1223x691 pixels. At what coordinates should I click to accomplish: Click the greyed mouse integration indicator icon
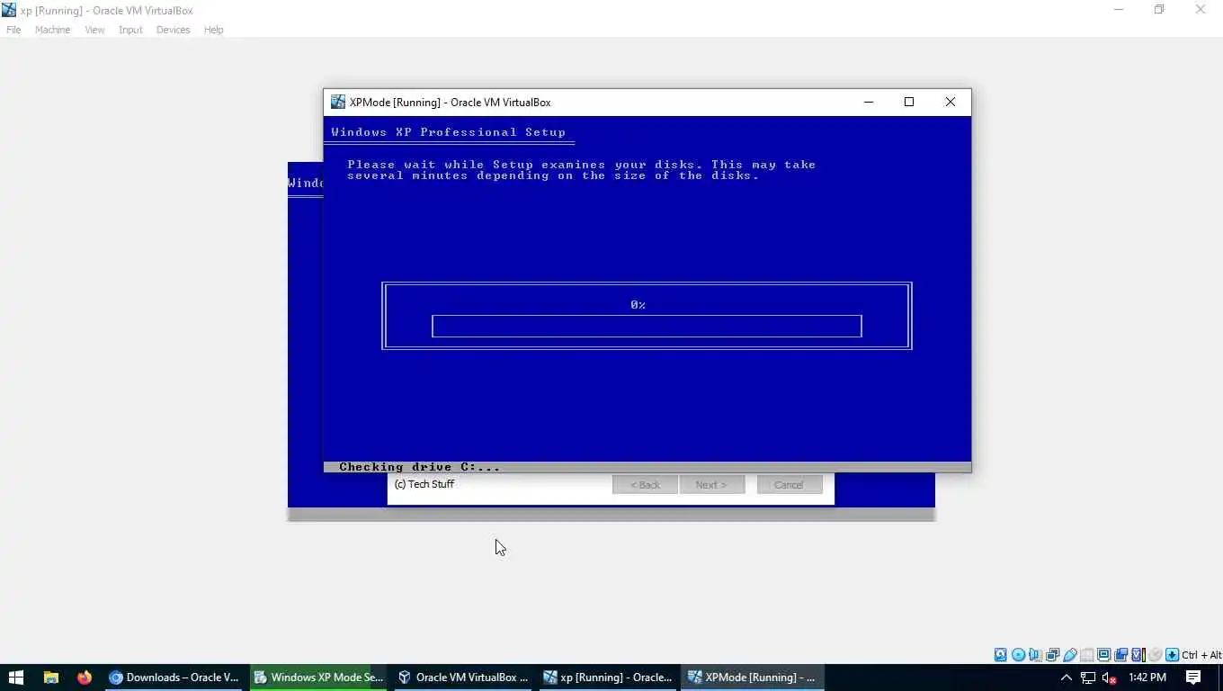click(1156, 655)
